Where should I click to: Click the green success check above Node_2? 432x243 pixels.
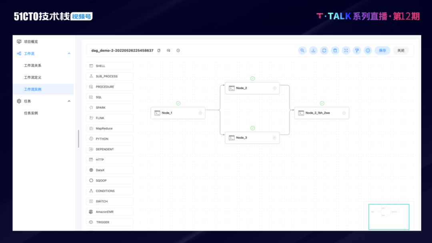point(253,78)
